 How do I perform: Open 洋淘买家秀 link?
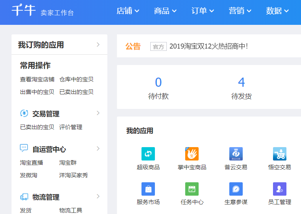(x=74, y=175)
